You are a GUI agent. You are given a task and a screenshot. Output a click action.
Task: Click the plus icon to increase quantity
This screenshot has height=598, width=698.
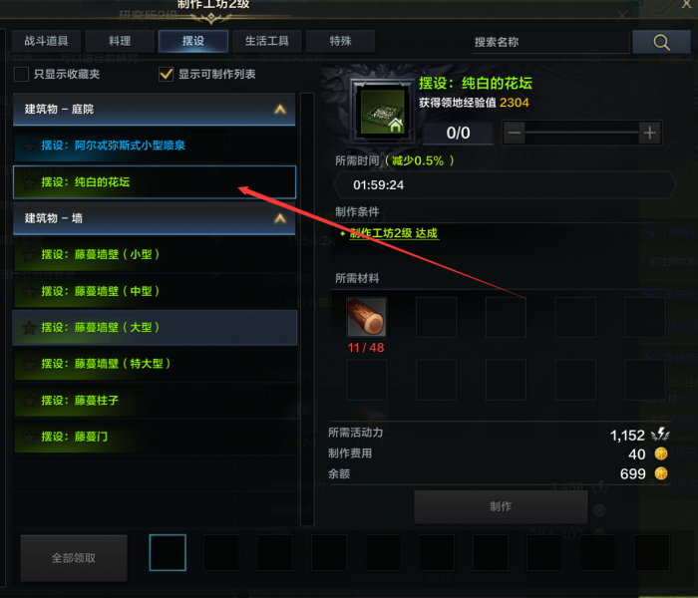[649, 133]
